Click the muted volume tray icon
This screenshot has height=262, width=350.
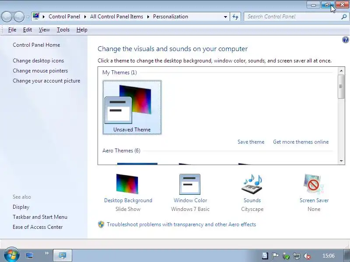pos(307,256)
